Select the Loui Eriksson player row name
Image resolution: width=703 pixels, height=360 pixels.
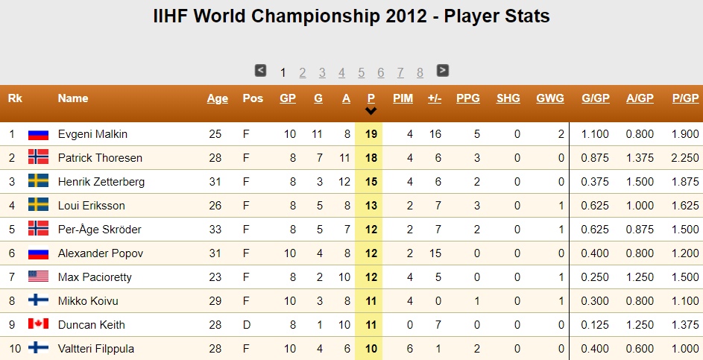point(92,206)
